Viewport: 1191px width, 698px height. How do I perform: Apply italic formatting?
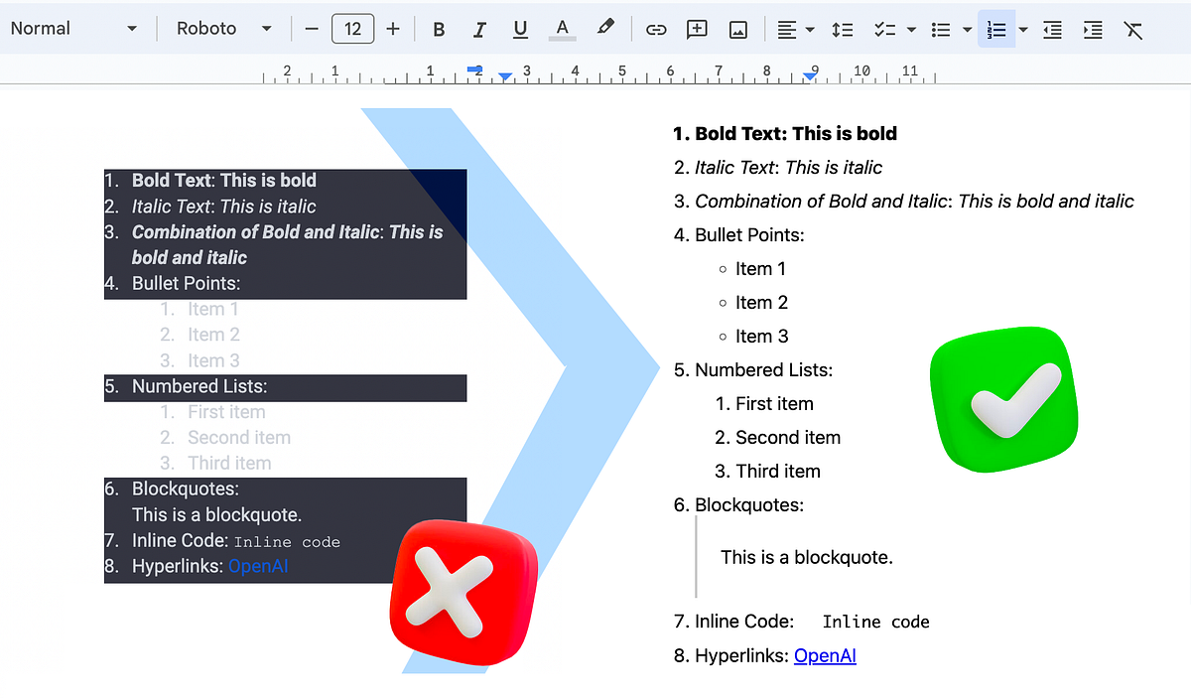click(479, 29)
